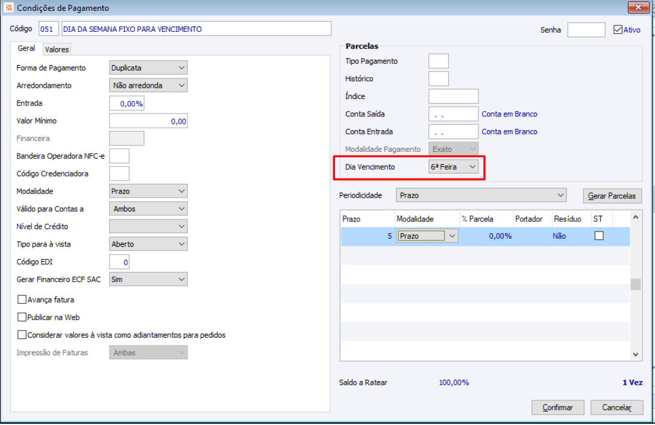
Task: Expand the Arredondamento dropdown
Action: [148, 85]
